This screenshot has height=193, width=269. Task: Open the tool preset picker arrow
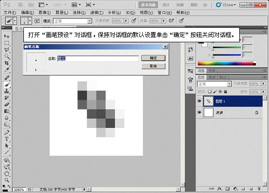[15, 21]
